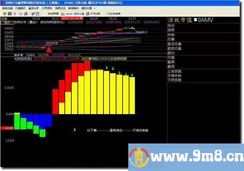Open the 委托交易 menu
244x171 pixels.
coord(87,8)
